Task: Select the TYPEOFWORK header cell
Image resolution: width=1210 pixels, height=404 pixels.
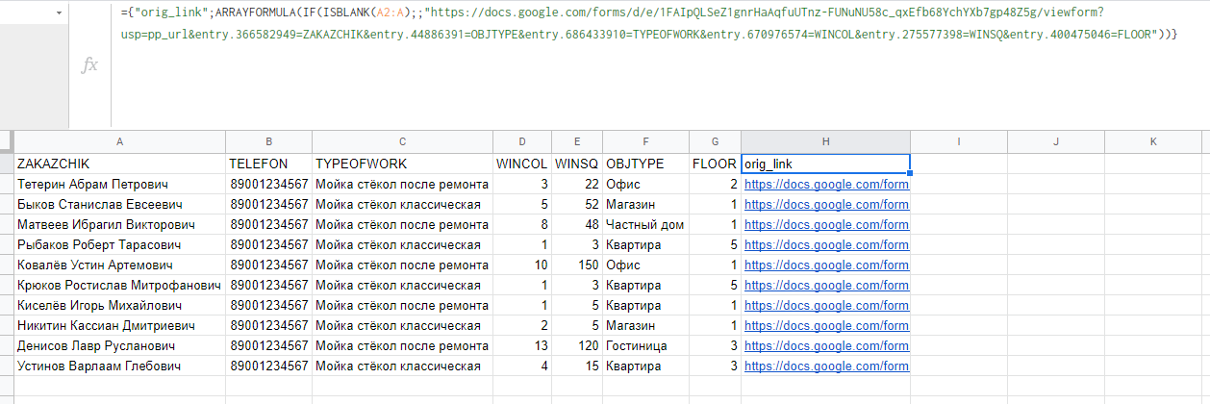Action: point(402,164)
